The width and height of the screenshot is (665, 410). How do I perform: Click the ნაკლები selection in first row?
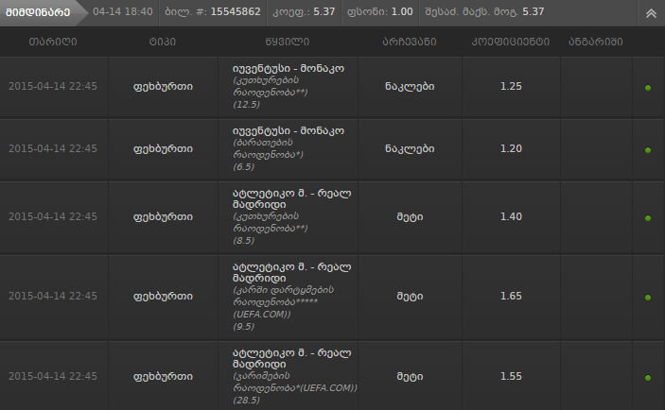coord(410,86)
